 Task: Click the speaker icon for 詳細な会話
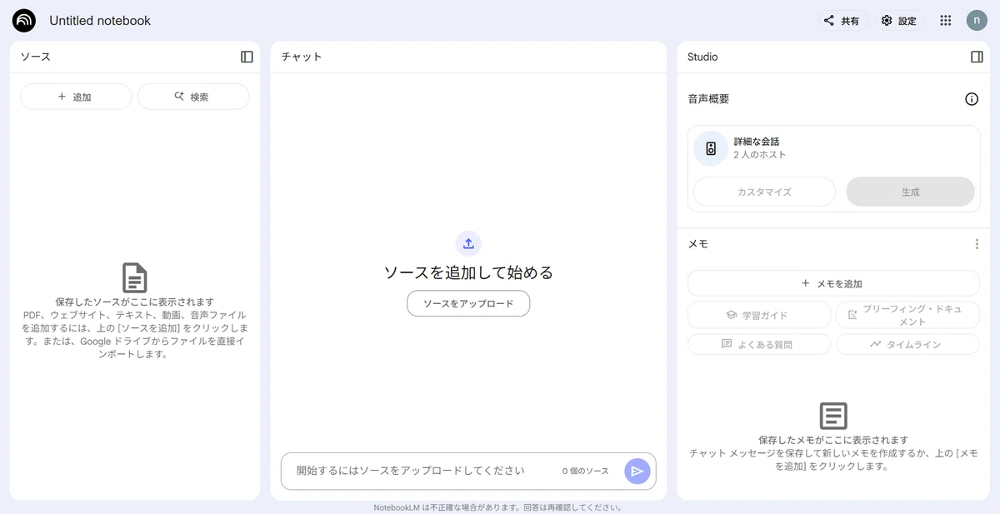pyautogui.click(x=711, y=149)
